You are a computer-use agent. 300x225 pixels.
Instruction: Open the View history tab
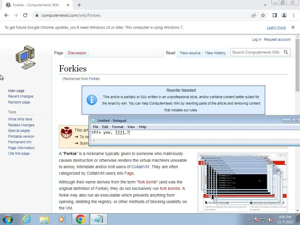[x=215, y=53]
